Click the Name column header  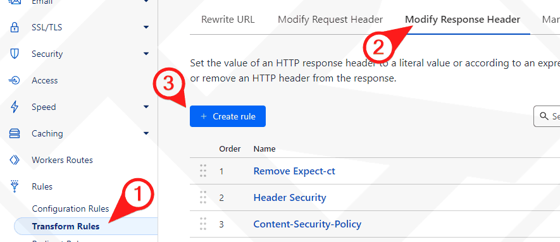(264, 148)
